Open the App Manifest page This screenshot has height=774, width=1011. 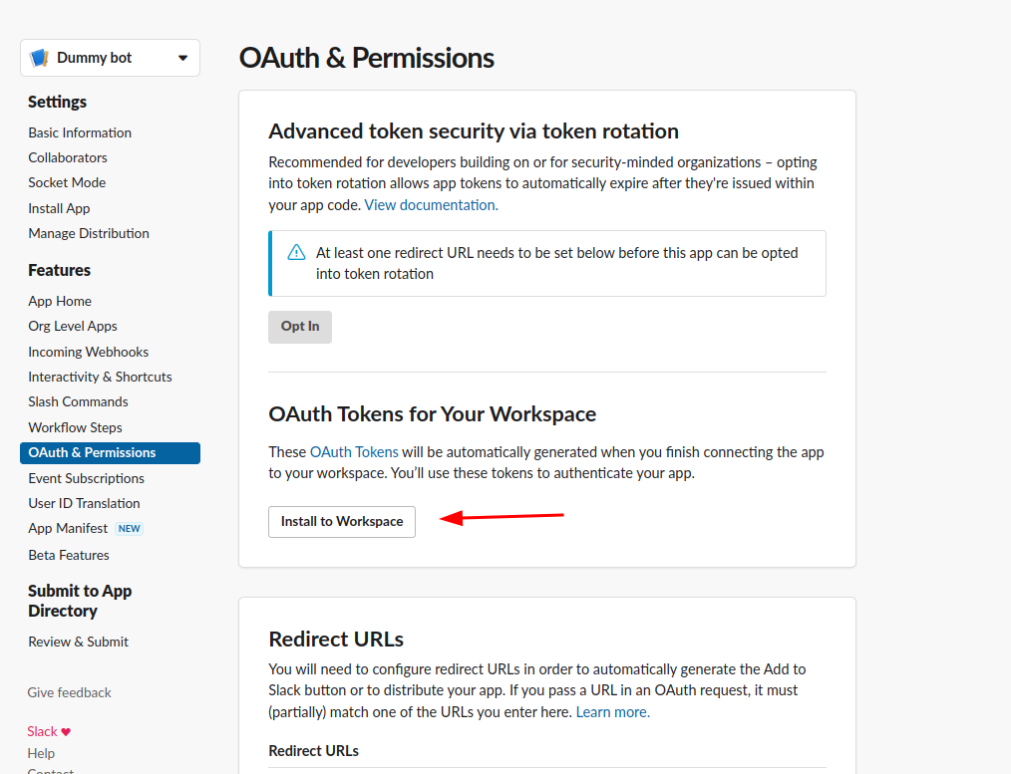pyautogui.click(x=68, y=528)
